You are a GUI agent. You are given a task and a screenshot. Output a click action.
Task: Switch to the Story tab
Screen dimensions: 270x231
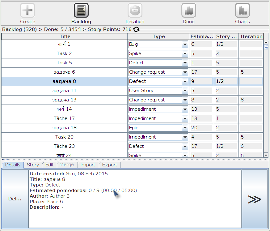[33, 165]
